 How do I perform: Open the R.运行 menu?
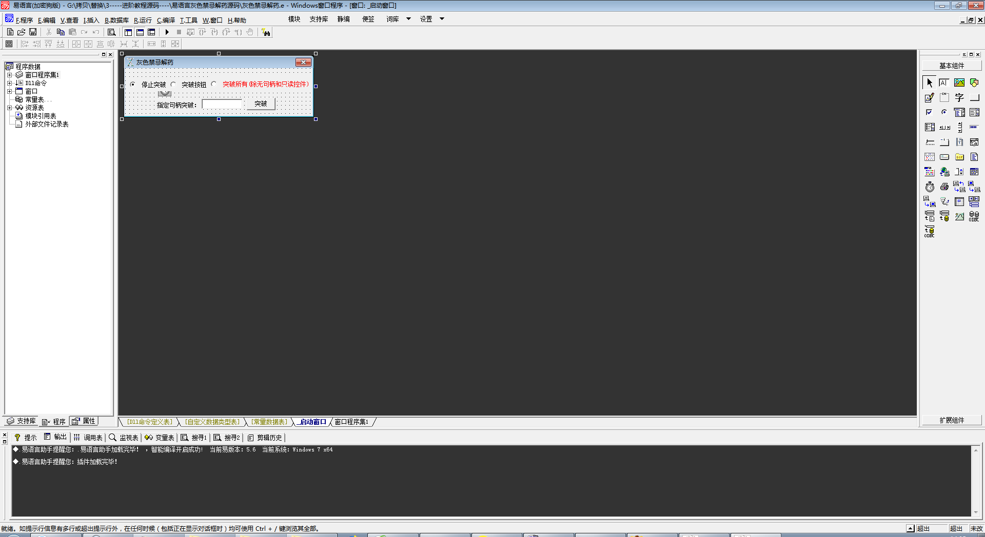coord(143,20)
